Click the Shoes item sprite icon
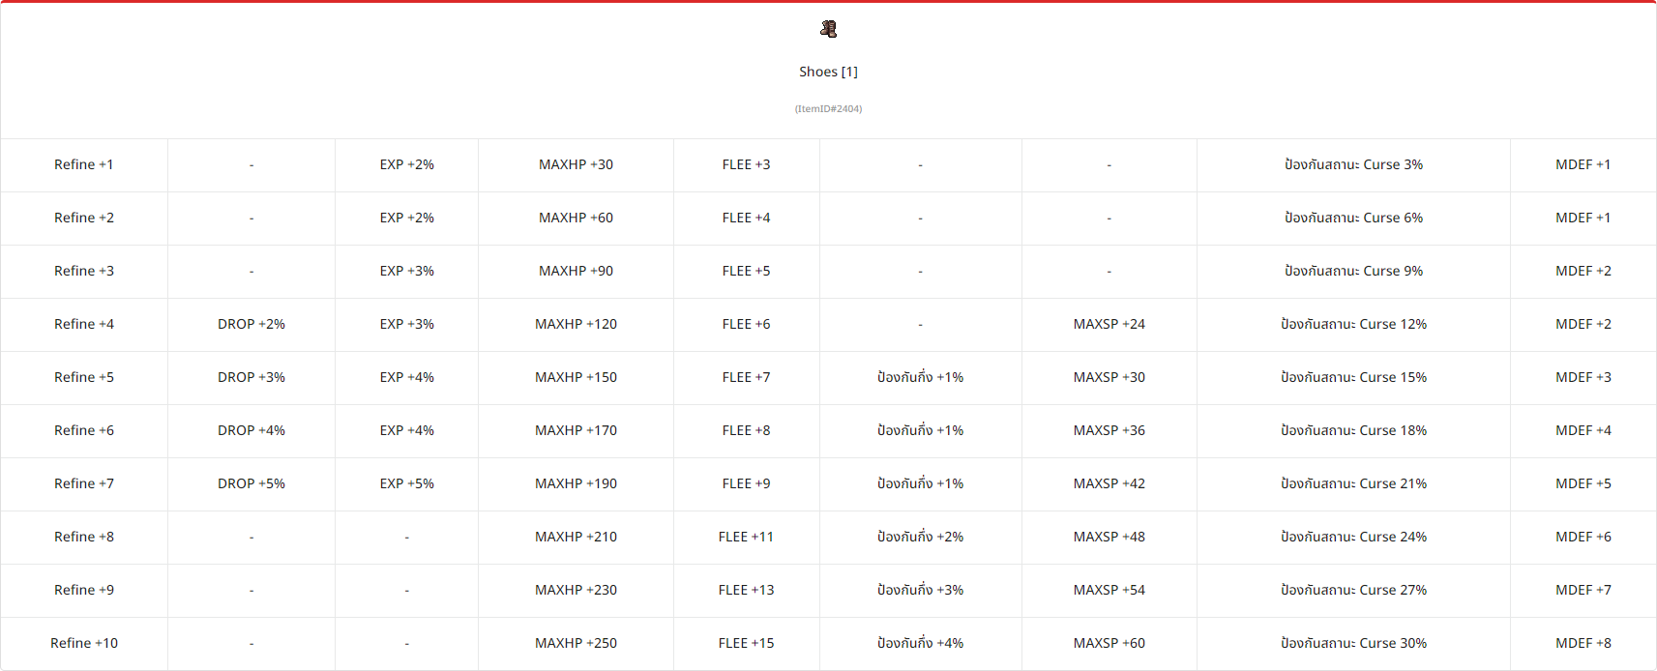Image resolution: width=1657 pixels, height=671 pixels. 828,29
